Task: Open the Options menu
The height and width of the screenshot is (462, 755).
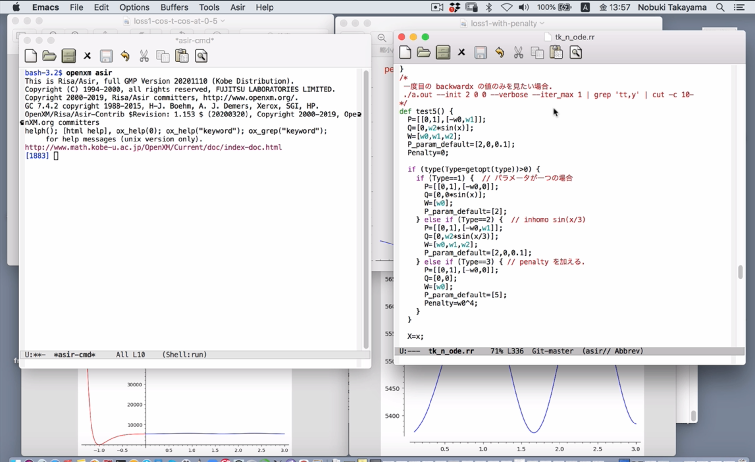Action: tap(134, 7)
